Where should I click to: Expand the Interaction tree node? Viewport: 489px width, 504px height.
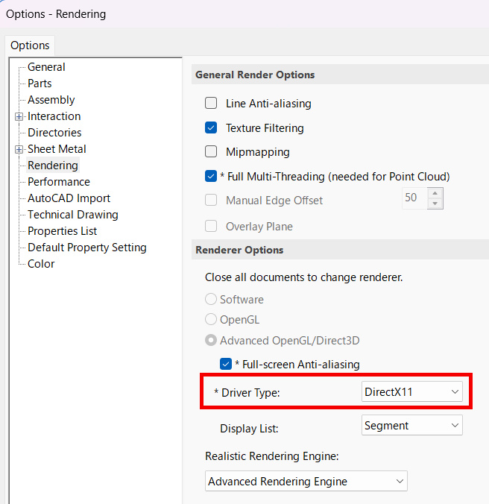(19, 116)
